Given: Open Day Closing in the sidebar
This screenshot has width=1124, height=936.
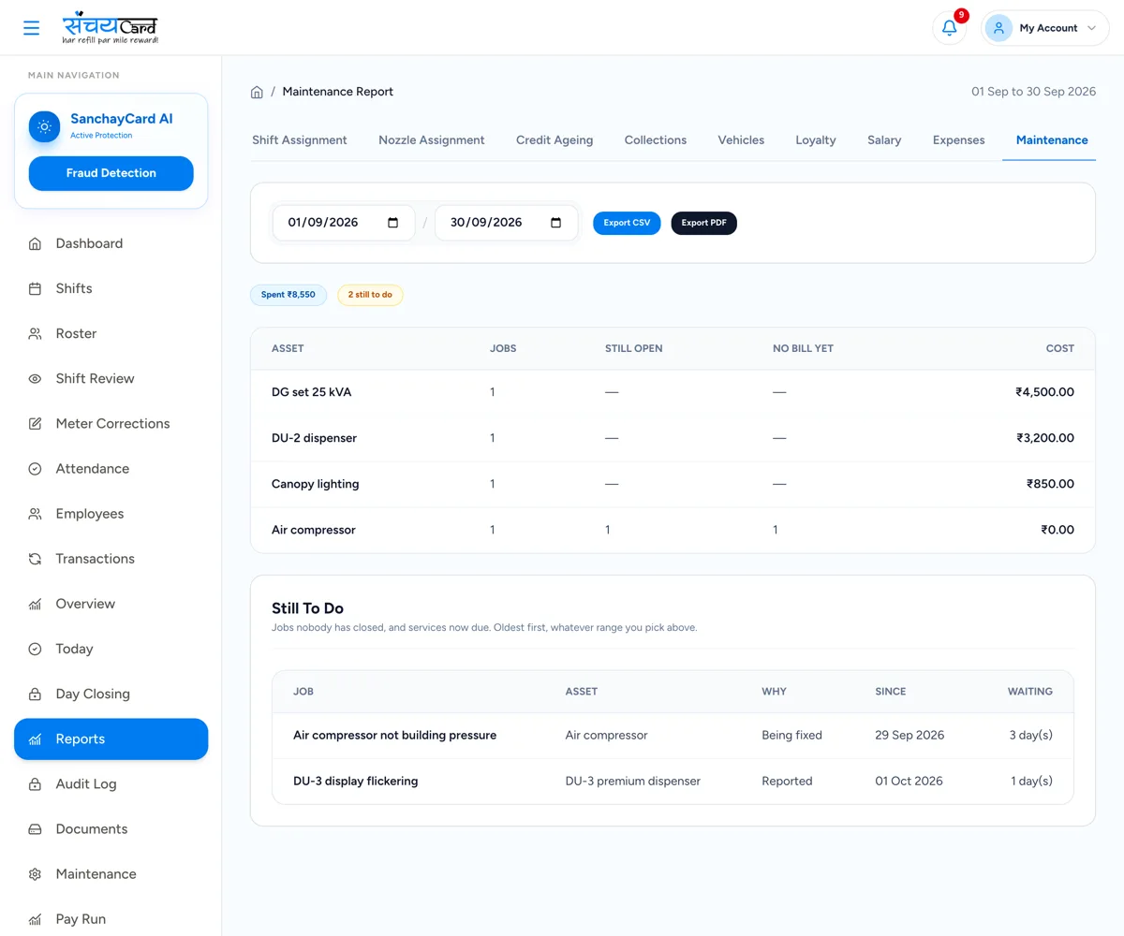Looking at the screenshot, I should (x=111, y=694).
